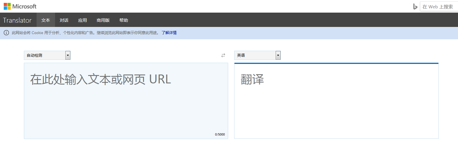The image size is (458, 149).
Task: Swap source and target languages
Action: (x=223, y=55)
